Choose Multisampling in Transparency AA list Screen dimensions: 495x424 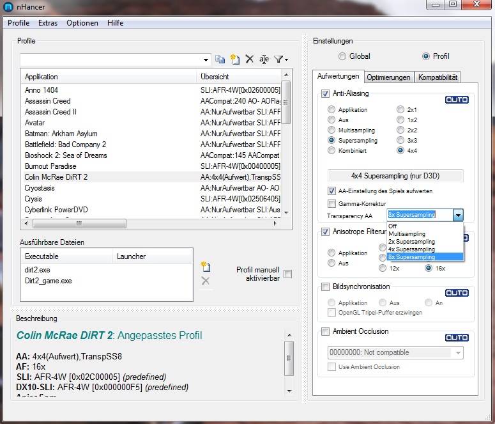[425, 234]
